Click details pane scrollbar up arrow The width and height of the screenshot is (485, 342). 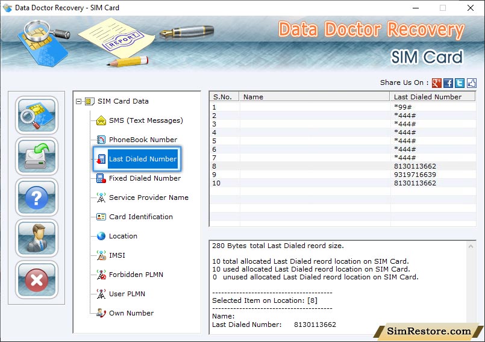(x=471, y=246)
